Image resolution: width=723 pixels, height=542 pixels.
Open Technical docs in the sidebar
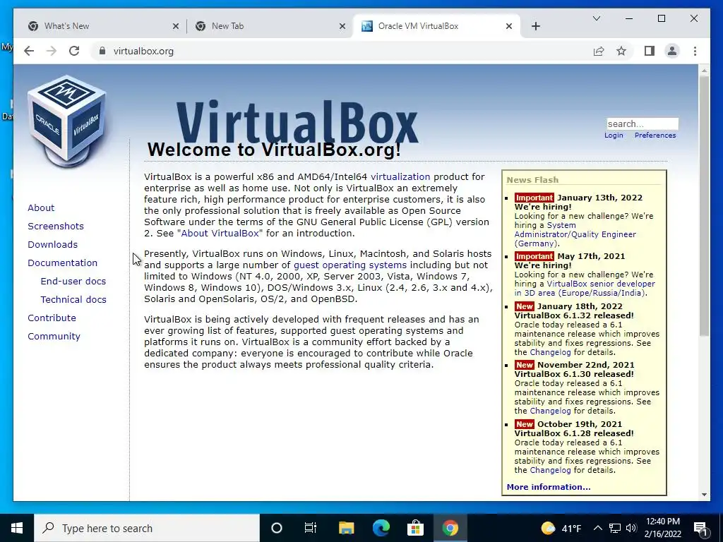point(73,299)
